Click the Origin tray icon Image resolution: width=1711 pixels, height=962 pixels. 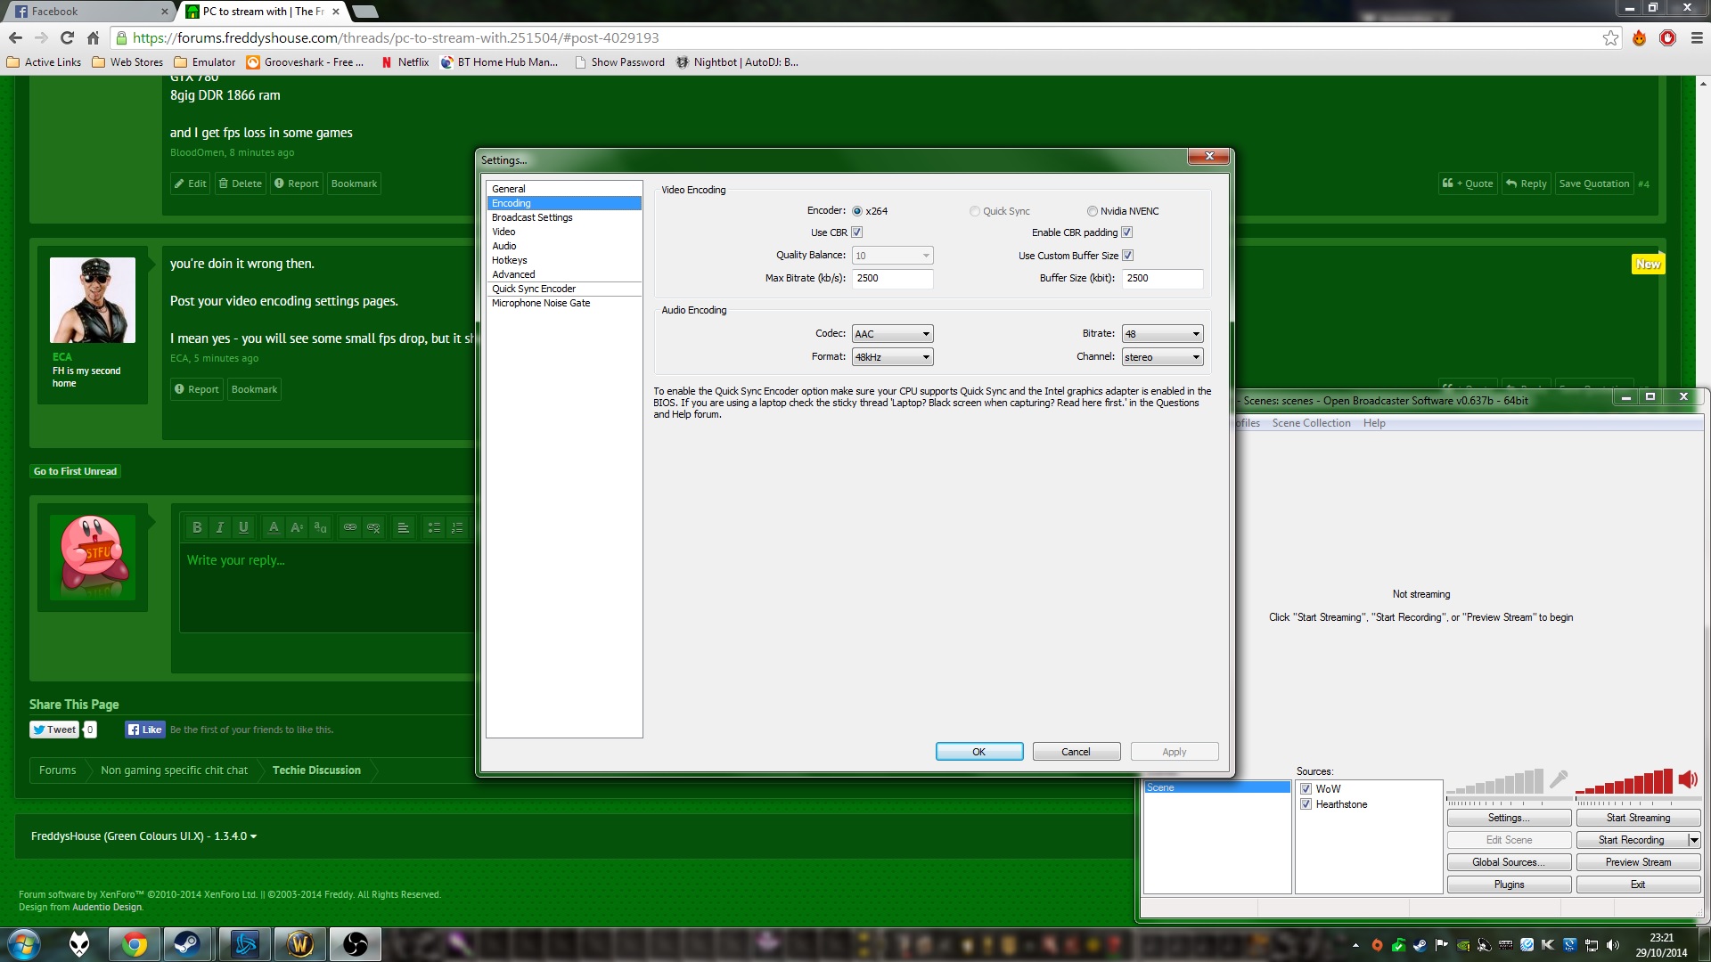pos(1377,945)
